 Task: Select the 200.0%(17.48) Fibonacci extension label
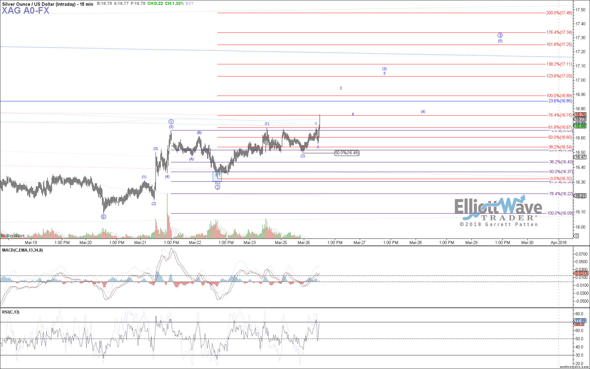point(559,13)
